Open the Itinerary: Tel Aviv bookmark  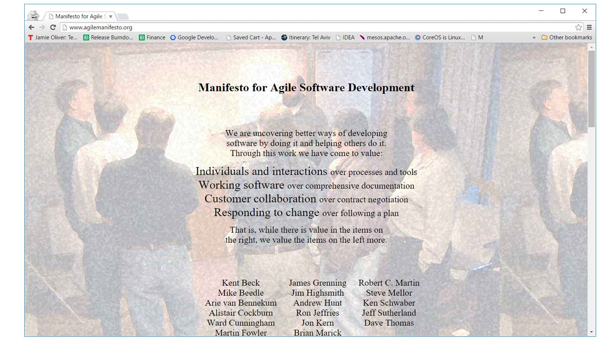[305, 38]
